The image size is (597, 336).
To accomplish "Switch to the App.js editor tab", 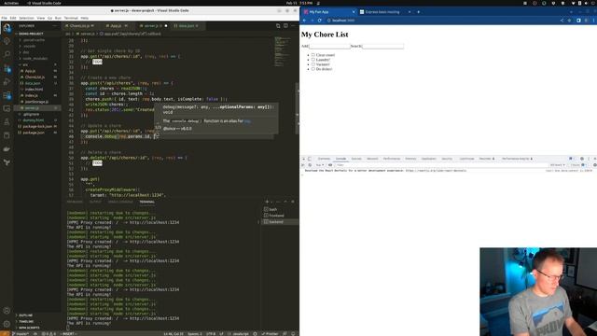I will (116, 26).
